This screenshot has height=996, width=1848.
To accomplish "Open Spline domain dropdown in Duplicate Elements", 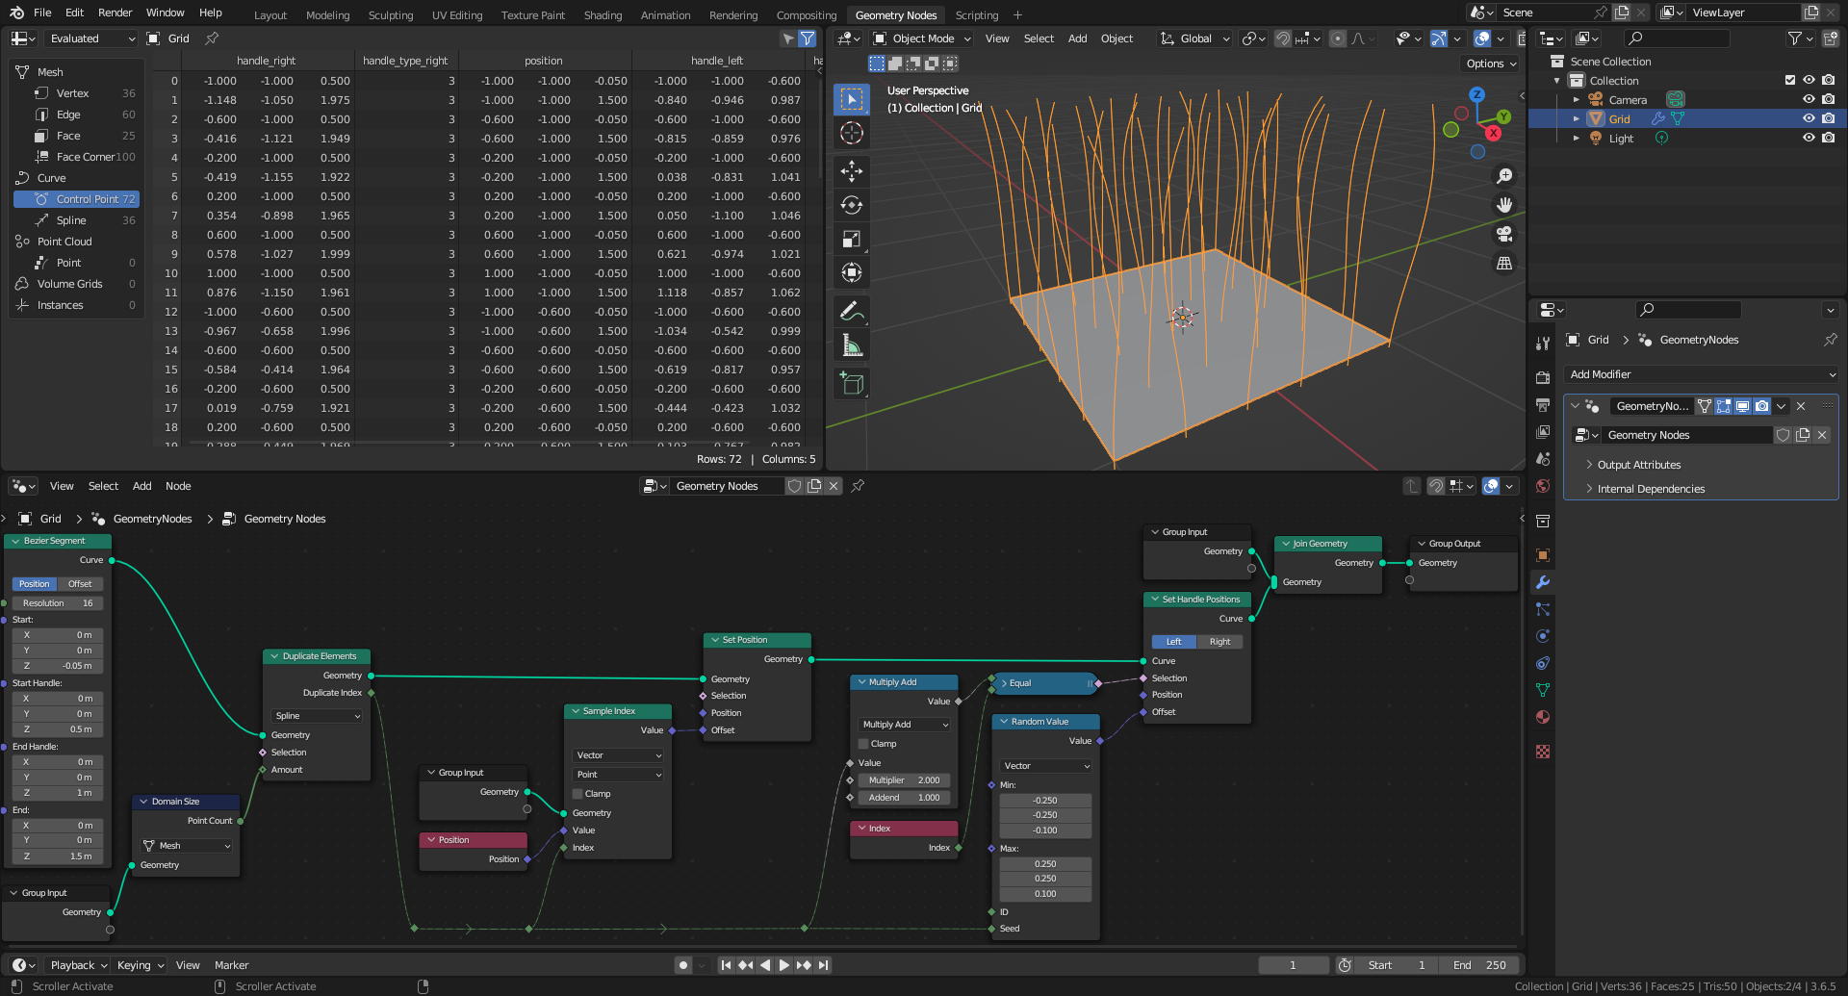I will point(317,716).
